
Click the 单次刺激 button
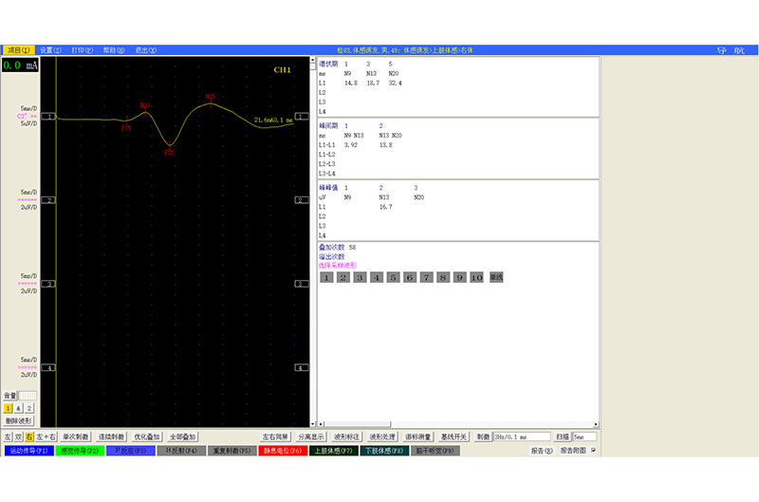point(76,437)
